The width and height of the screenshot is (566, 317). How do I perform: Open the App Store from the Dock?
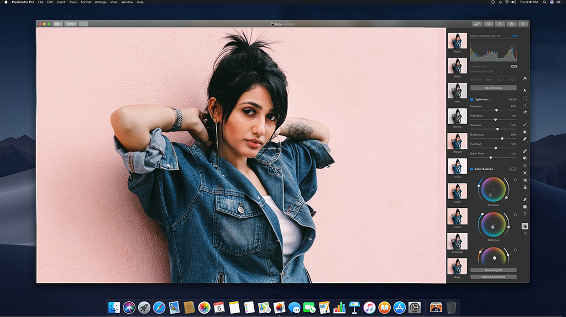[x=399, y=307]
